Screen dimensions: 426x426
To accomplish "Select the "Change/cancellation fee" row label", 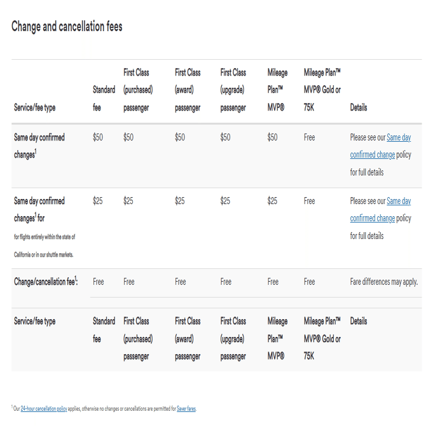I will (46, 282).
